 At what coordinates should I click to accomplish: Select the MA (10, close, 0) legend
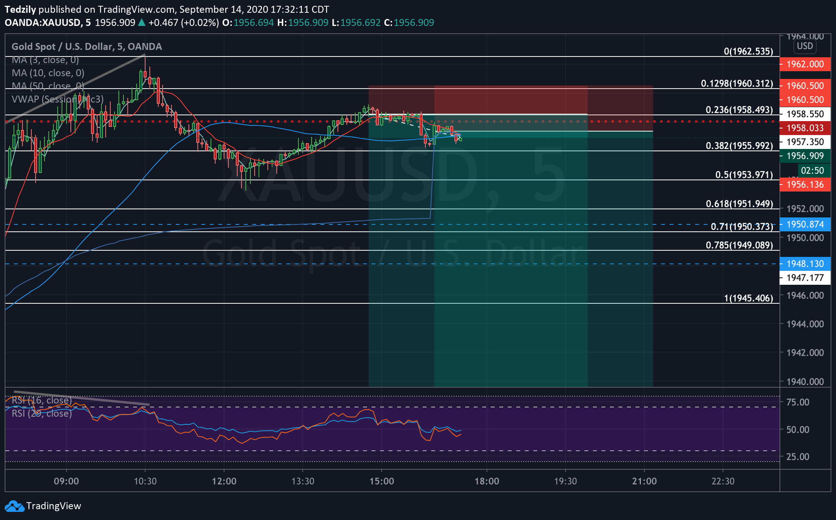[48, 73]
